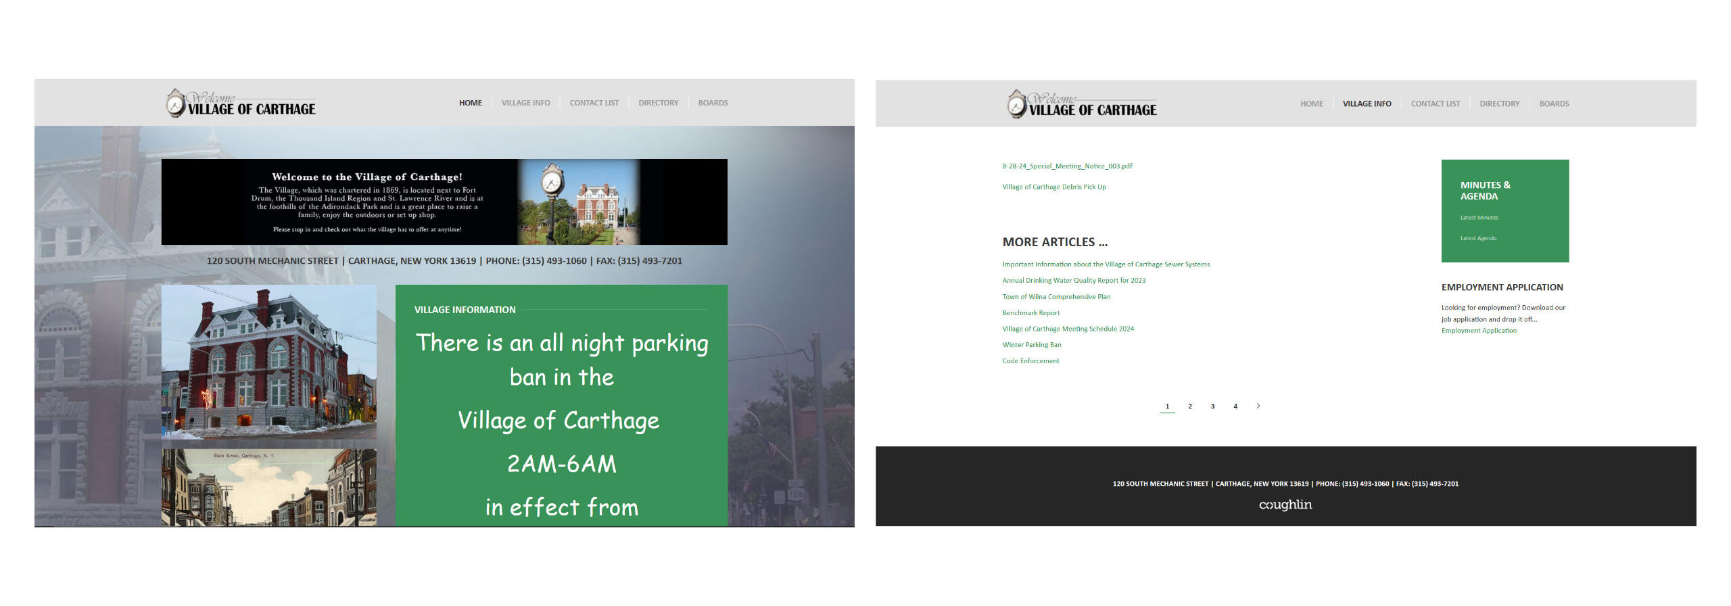This screenshot has width=1731, height=606.
Task: Open the 8-28-24 Special Meeting Notice PDF
Action: point(1067,166)
